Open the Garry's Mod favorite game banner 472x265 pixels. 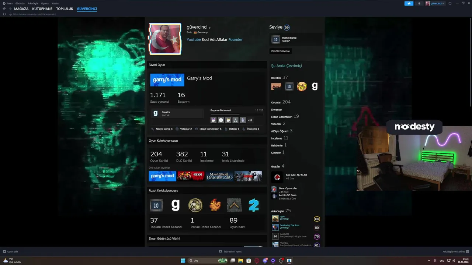(167, 80)
